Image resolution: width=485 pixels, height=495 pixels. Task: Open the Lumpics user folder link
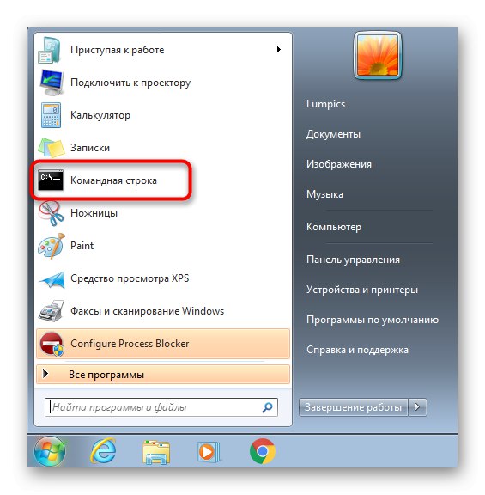325,104
